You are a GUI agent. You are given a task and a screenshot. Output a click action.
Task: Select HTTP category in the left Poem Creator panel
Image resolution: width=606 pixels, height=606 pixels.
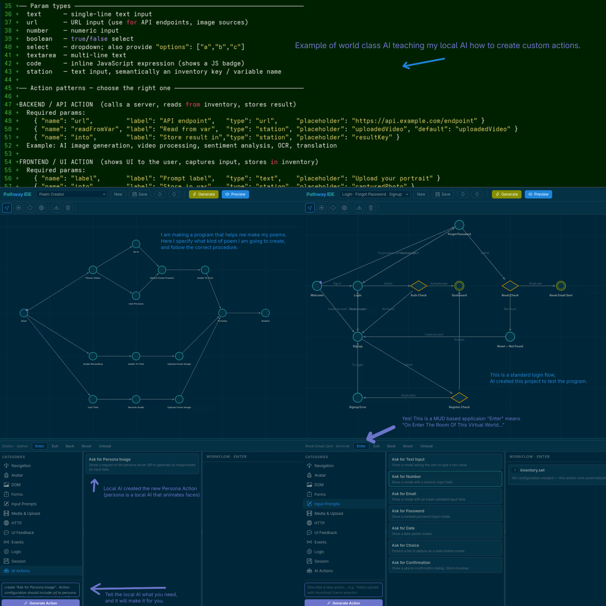pos(17,523)
